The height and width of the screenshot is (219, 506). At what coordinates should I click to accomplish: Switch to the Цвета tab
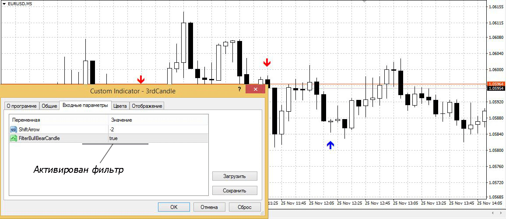(120, 106)
